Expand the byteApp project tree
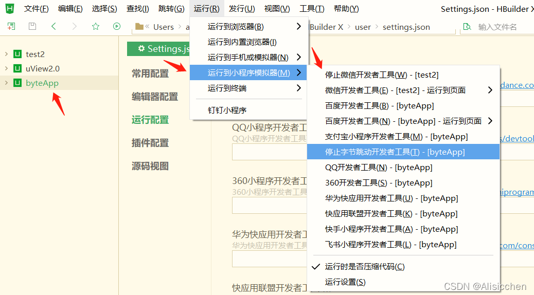Screen dimensions: 534x295 (x=6, y=83)
